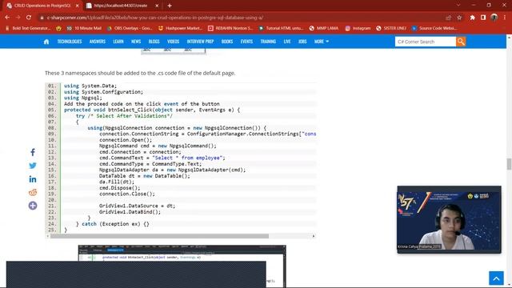Share article on Reddit
512x288 pixels.
[33, 192]
